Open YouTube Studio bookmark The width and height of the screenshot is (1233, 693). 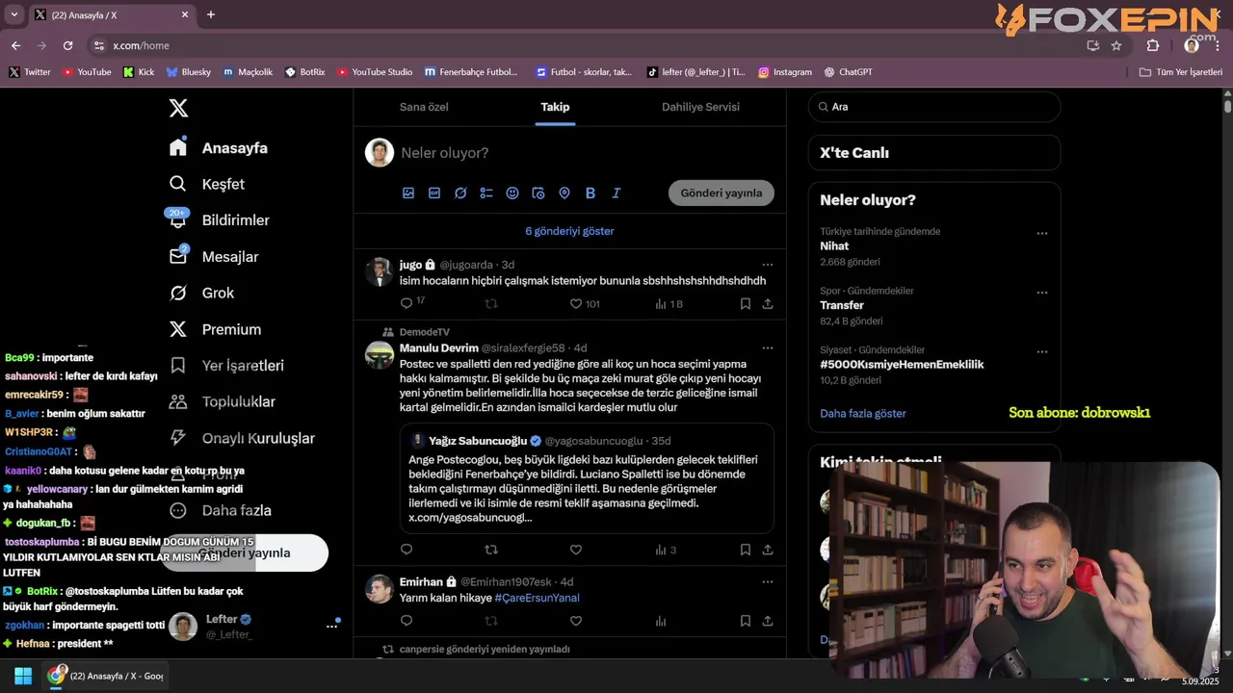click(x=375, y=72)
